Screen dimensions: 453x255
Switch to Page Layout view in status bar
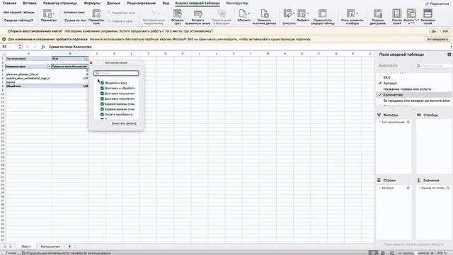click(383, 253)
